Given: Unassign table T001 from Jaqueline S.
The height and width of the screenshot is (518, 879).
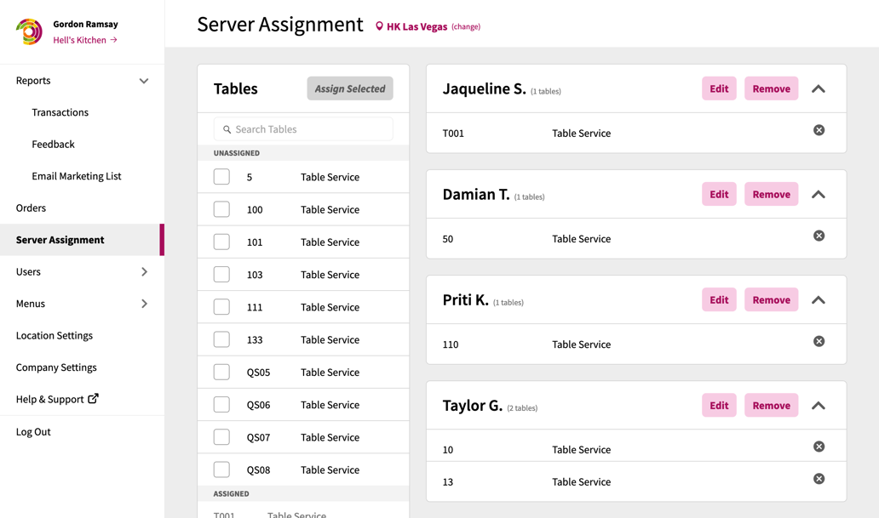Looking at the screenshot, I should click(x=819, y=130).
